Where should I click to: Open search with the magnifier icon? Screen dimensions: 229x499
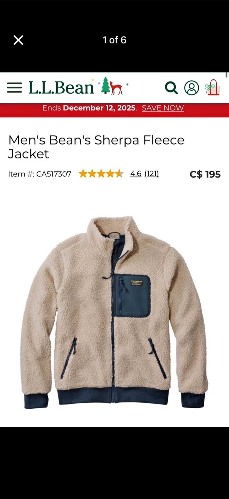[171, 88]
